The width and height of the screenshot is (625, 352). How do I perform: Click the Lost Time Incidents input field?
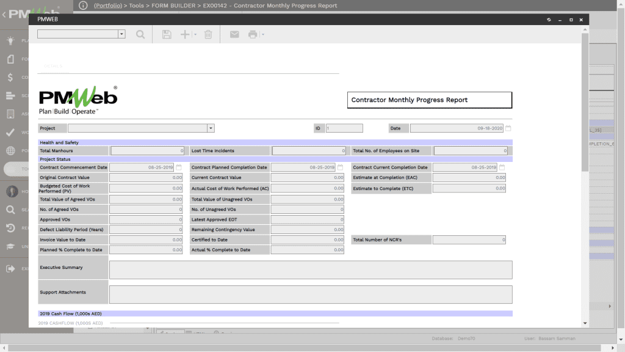[x=309, y=150]
